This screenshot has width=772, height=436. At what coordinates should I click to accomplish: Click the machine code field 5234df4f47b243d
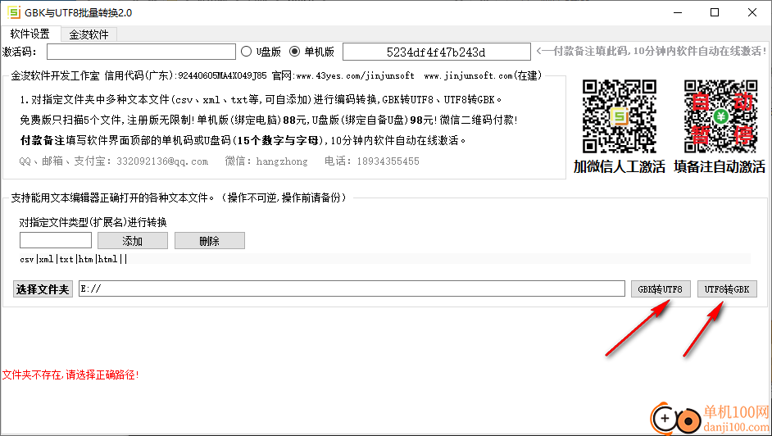point(436,52)
